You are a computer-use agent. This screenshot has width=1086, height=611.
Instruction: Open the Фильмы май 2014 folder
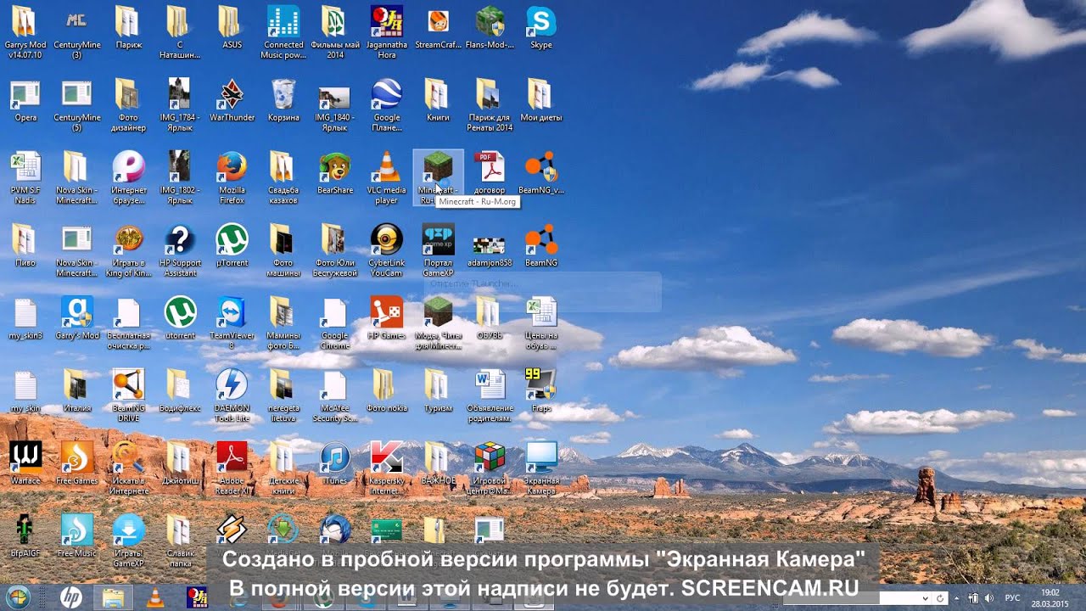[x=335, y=32]
